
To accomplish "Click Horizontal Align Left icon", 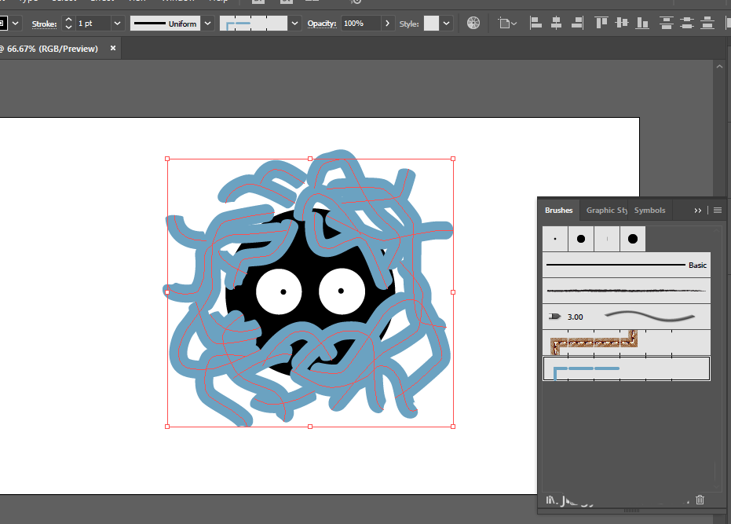I will coord(535,23).
